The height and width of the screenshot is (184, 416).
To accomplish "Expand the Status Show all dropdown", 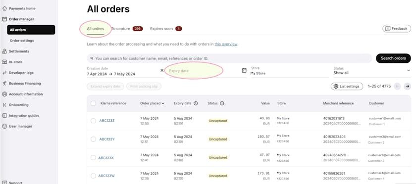I will 372,71.
